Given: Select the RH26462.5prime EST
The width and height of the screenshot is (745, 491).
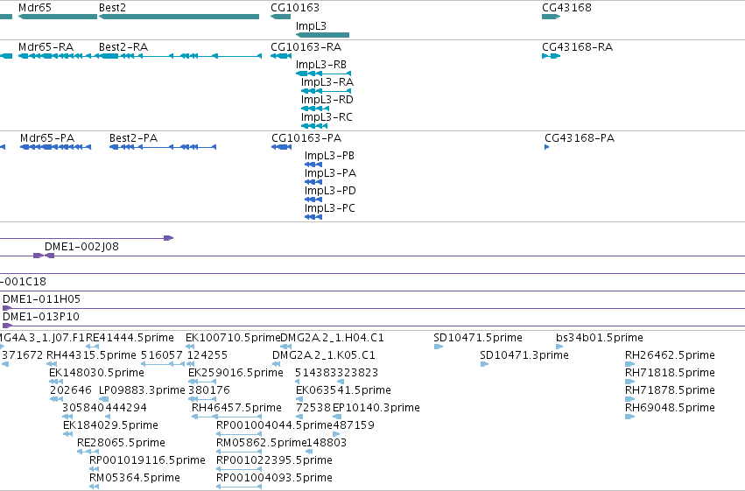Looking at the screenshot, I should click(x=629, y=364).
